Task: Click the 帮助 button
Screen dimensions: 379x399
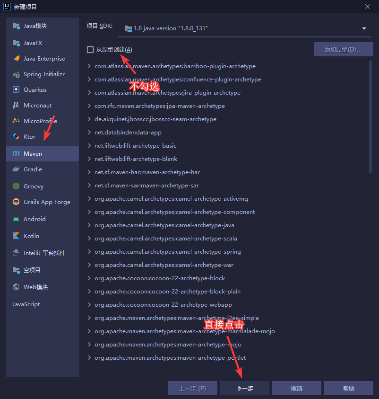Action: (x=348, y=388)
